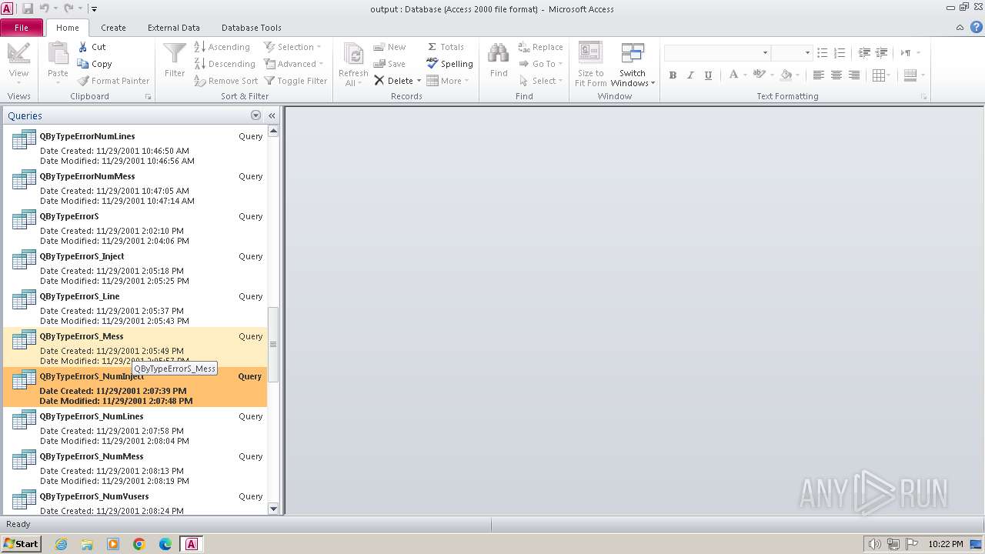This screenshot has height=554, width=985.
Task: Open the More records dropdown
Action: [x=447, y=81]
